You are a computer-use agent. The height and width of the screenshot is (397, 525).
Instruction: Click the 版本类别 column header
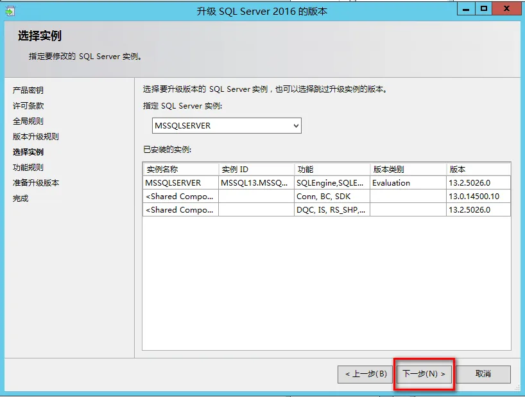[x=408, y=169]
